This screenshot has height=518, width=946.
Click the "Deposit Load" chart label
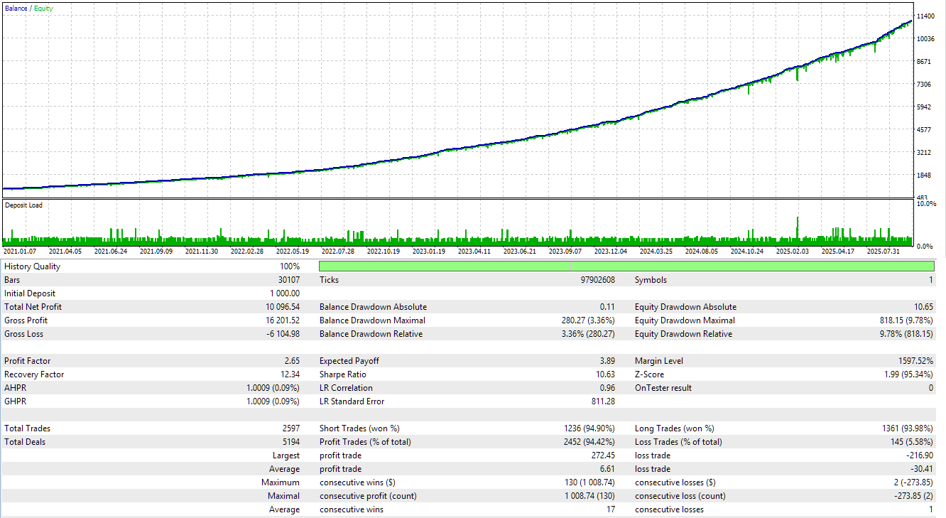click(x=23, y=205)
